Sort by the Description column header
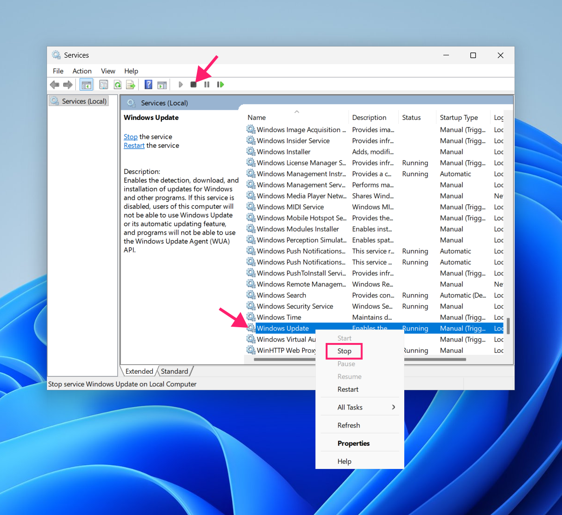Viewport: 562px width, 515px height. point(374,118)
